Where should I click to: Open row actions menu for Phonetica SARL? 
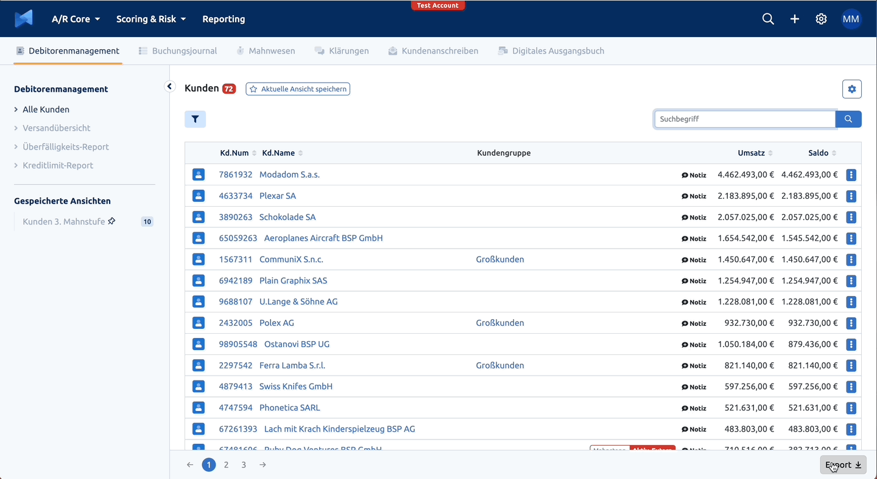click(x=851, y=408)
